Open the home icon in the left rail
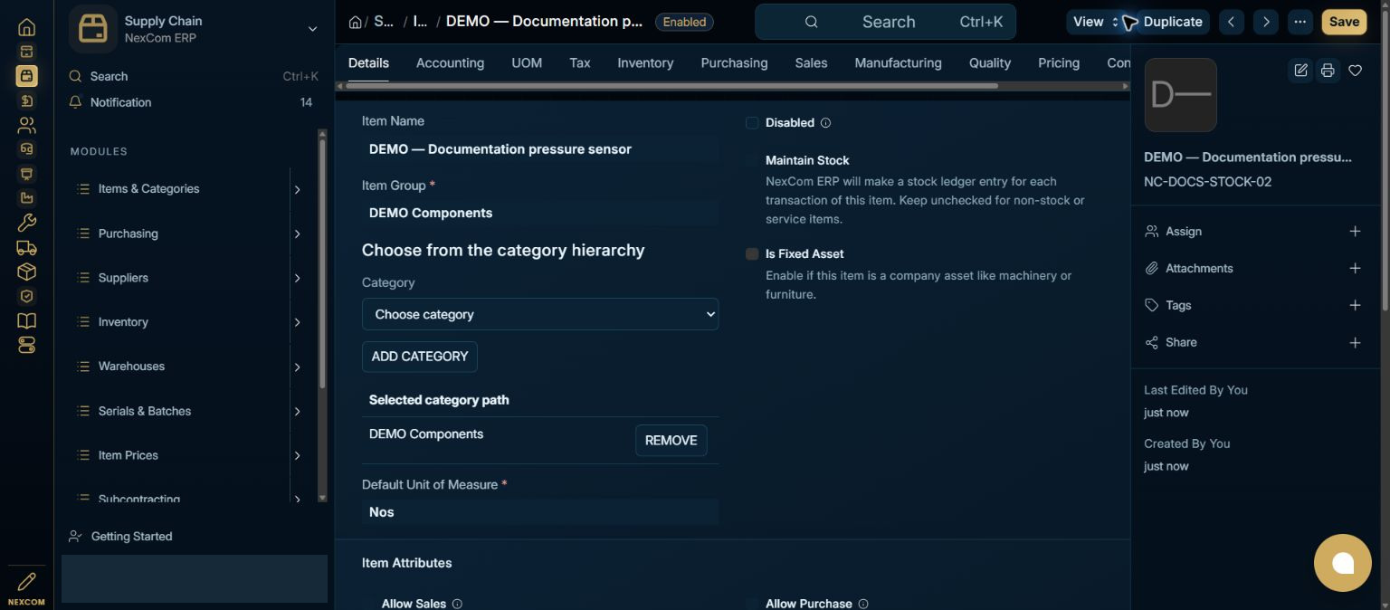The image size is (1390, 610). coord(27,27)
